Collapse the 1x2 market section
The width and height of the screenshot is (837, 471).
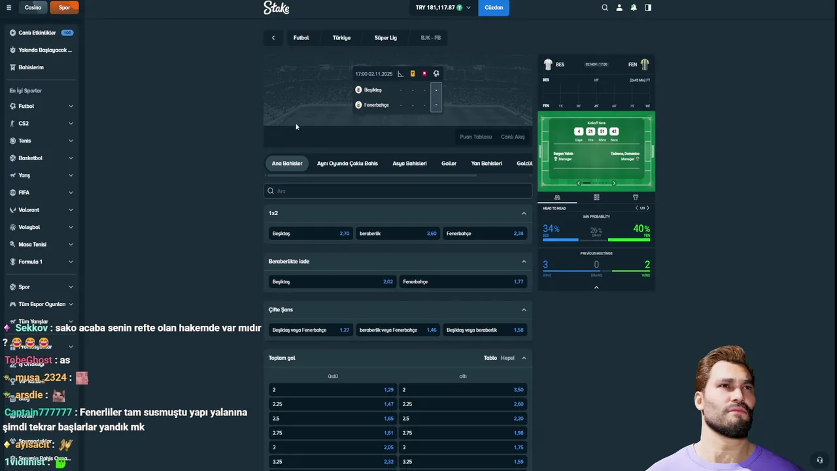point(524,213)
